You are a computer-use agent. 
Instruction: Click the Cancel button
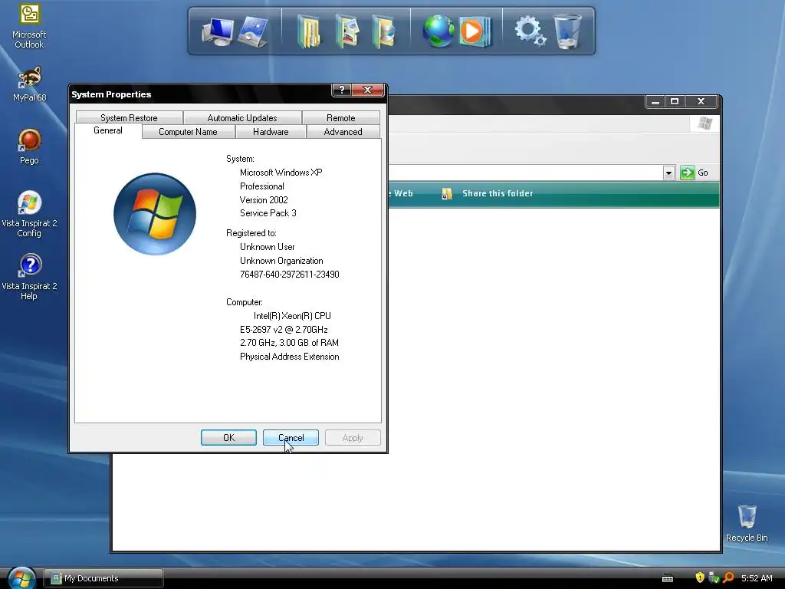(x=291, y=438)
